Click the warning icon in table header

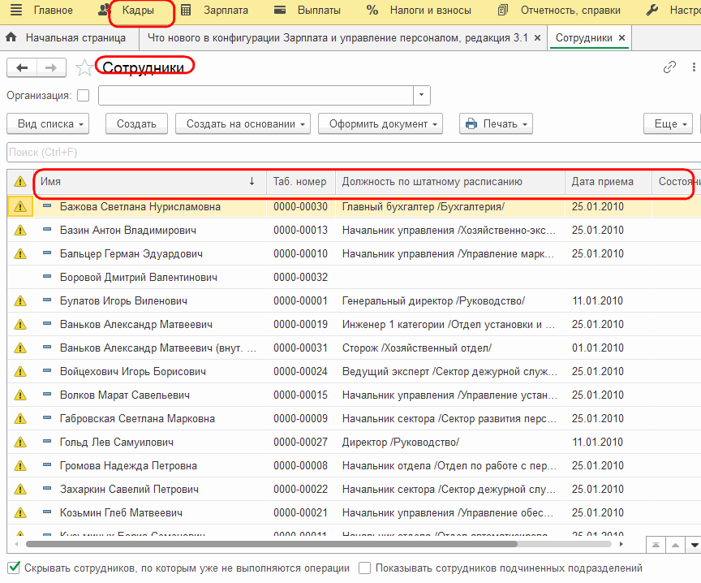point(20,182)
